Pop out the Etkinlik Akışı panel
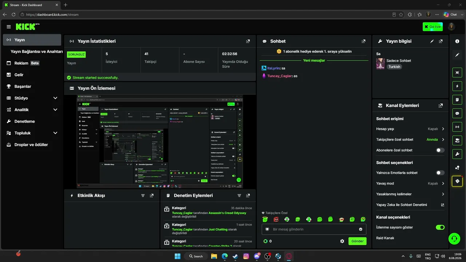466x262 pixels. (152, 195)
